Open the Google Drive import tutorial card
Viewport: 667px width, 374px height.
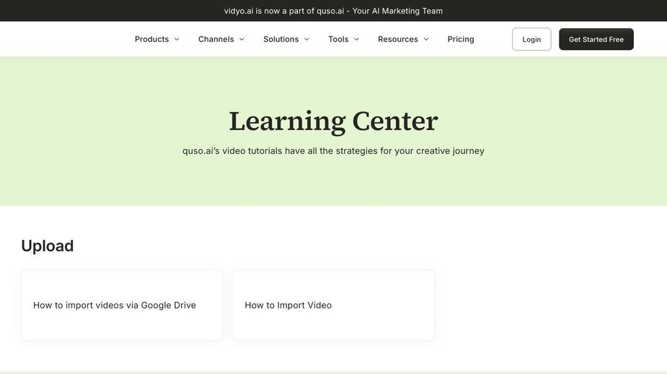click(x=122, y=305)
